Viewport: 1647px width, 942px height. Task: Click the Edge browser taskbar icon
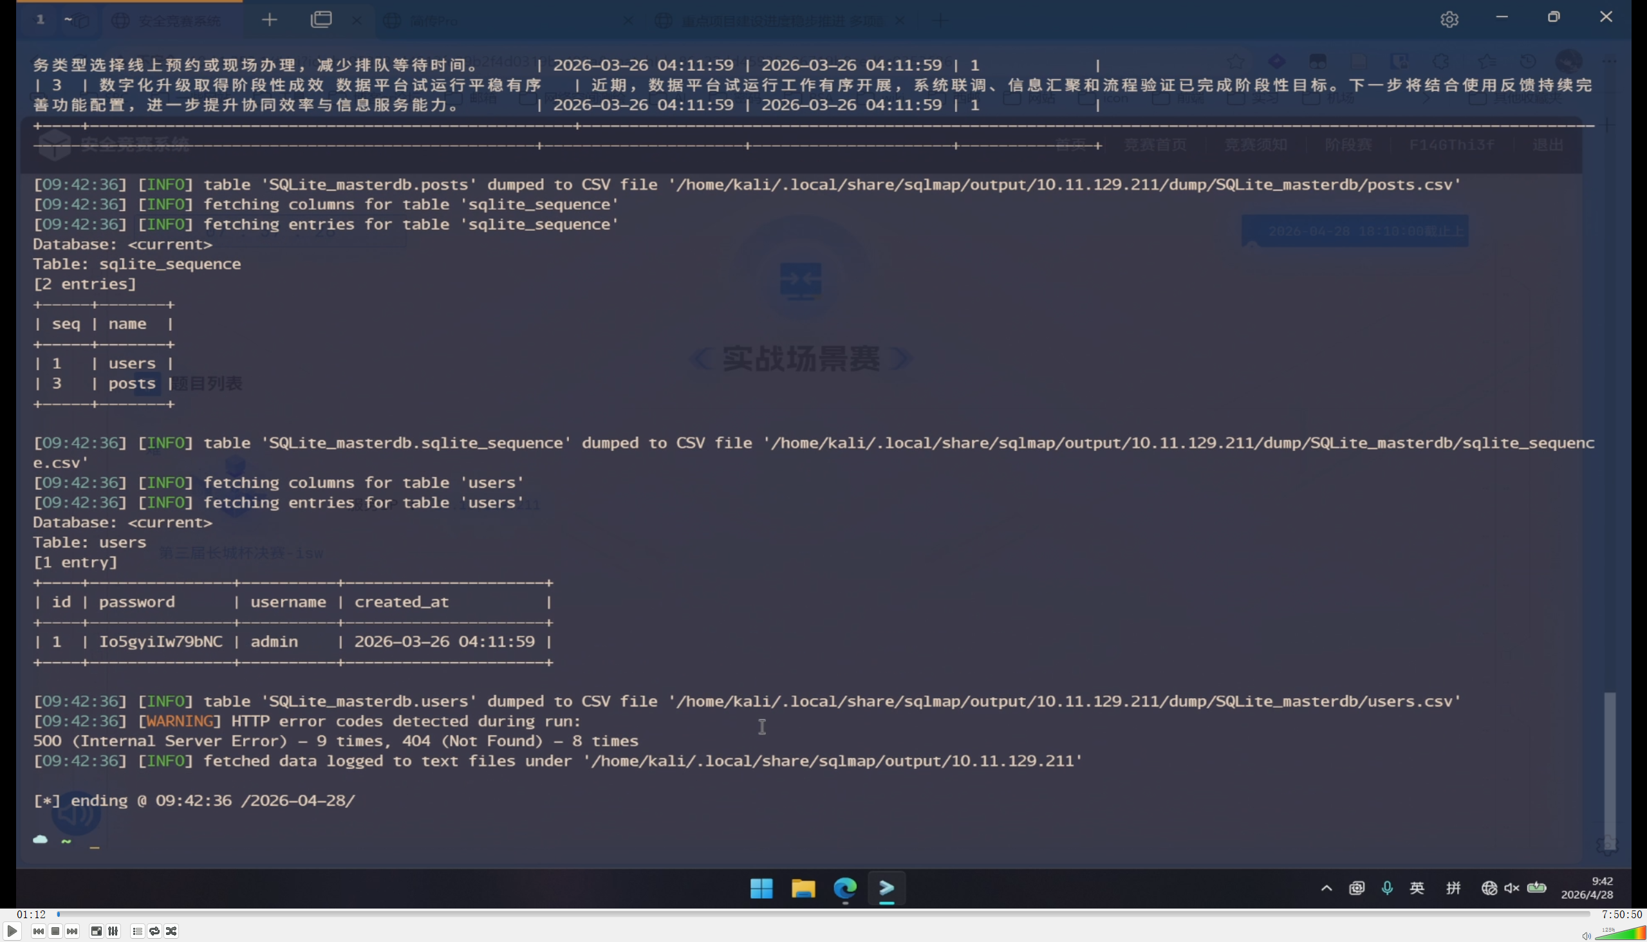tap(844, 888)
